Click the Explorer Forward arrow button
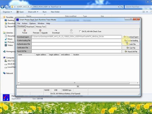Image resolution: width=152 pixels, height=114 pixels. [6, 7]
